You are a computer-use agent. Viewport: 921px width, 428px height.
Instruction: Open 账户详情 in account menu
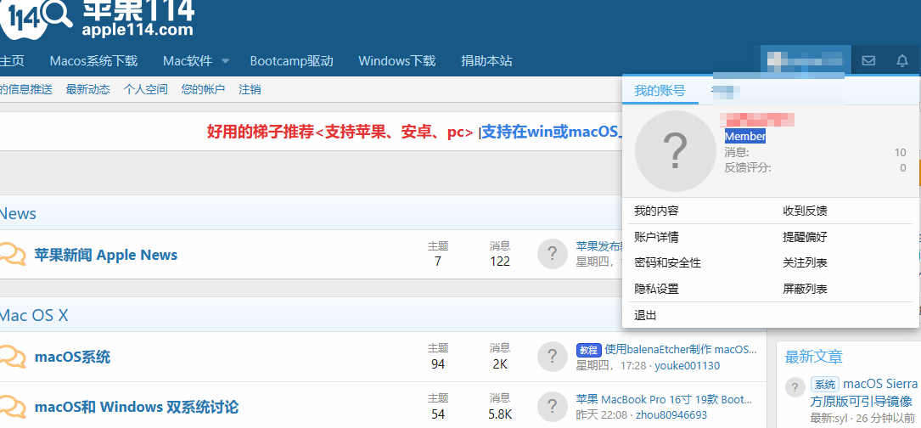tap(657, 237)
